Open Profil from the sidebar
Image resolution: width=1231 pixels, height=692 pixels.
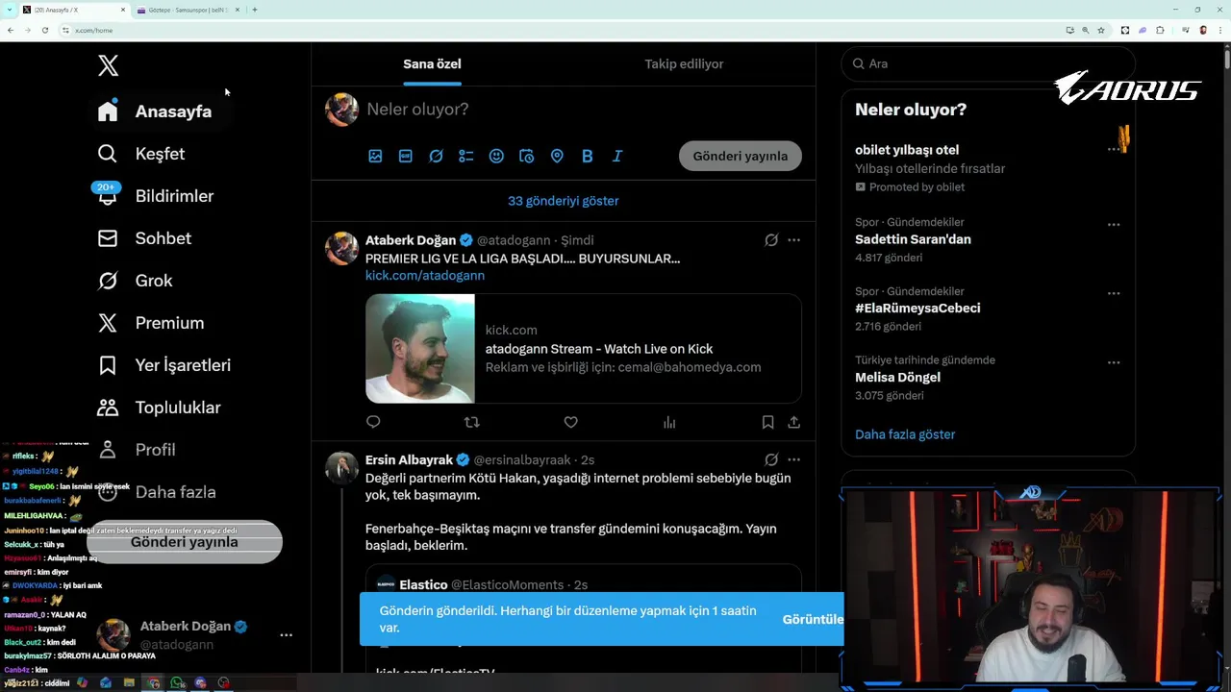[136, 450]
